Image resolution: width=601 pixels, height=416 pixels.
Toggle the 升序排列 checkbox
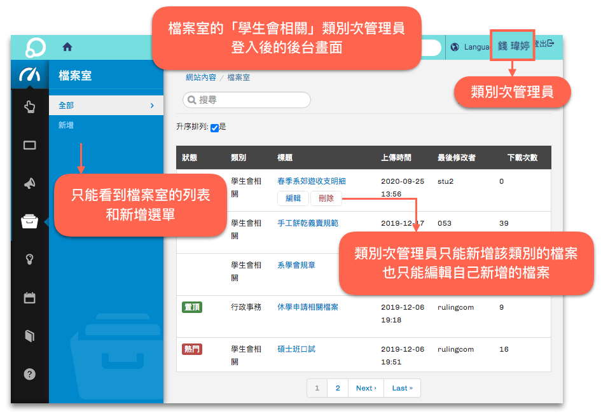[214, 128]
